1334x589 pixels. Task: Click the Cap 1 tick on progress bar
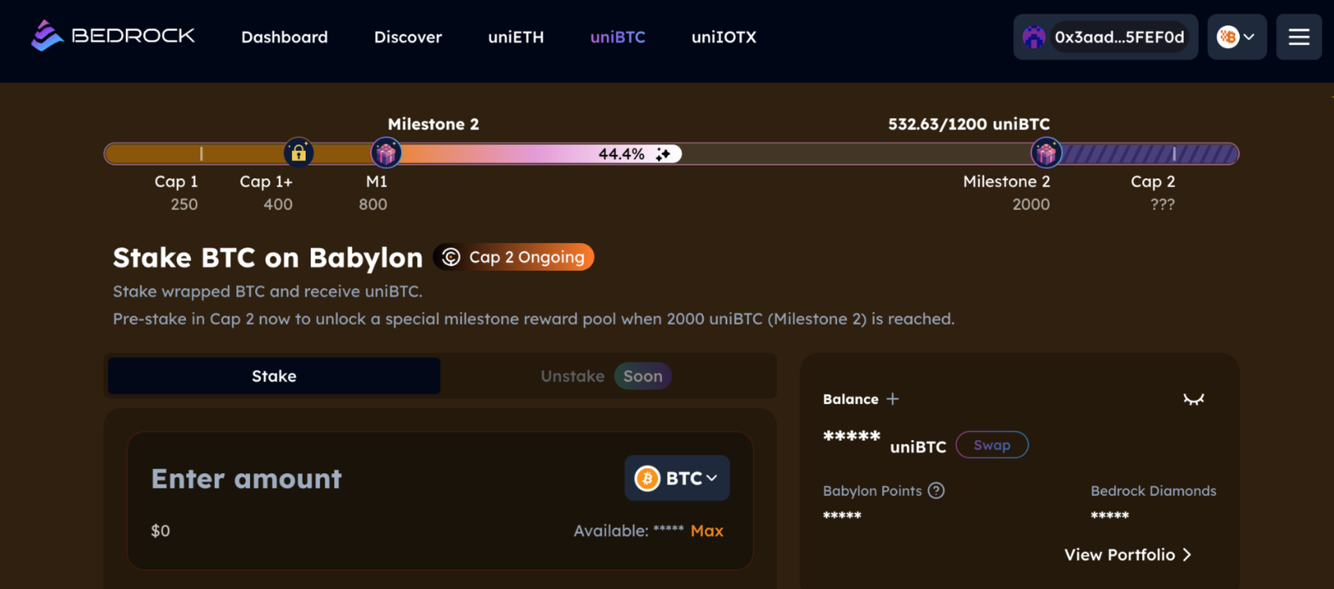pos(201,153)
